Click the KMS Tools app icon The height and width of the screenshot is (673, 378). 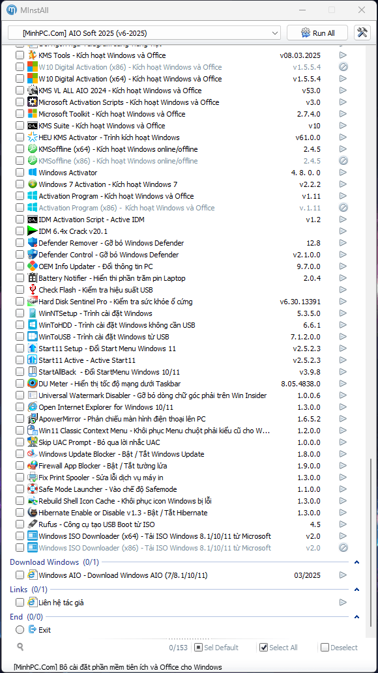[32, 55]
